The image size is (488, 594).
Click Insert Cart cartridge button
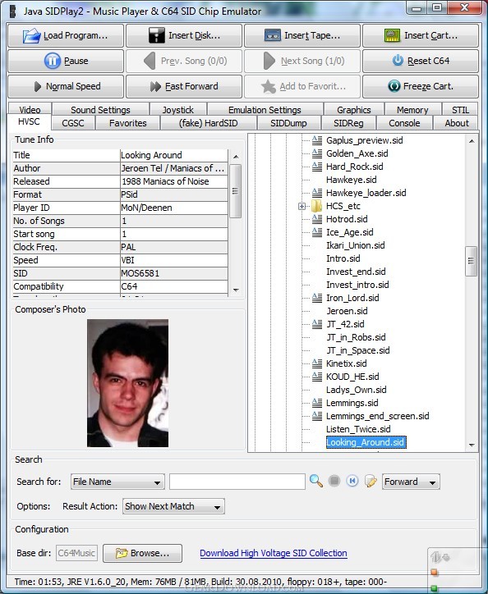point(421,35)
